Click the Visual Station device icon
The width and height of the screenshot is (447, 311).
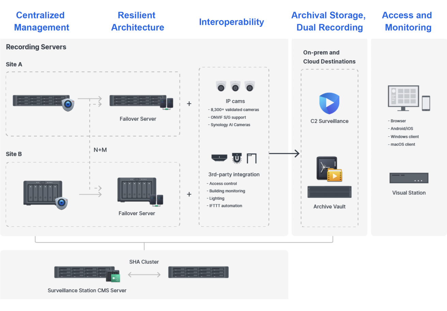pos(409,178)
